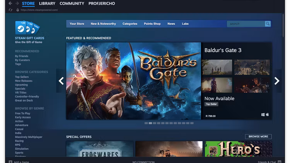
Task: Open recommended Tags link
Action: [x=18, y=64]
